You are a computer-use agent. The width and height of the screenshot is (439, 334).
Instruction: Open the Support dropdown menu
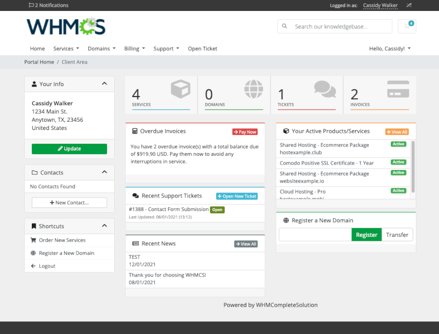tap(166, 49)
